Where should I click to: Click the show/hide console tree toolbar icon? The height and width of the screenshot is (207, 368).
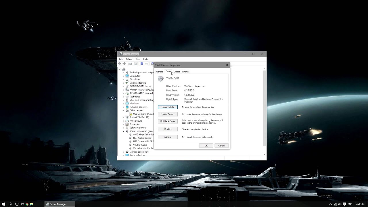[x=130, y=64]
